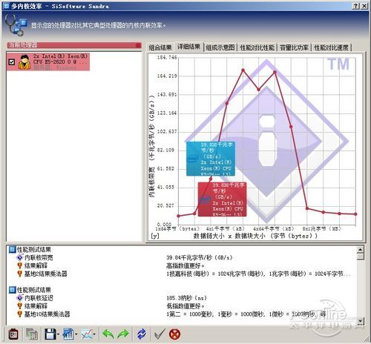This screenshot has width=371, height=344.
Task: Open the dropdown arrow beside line graph icon
Action: click(94, 334)
